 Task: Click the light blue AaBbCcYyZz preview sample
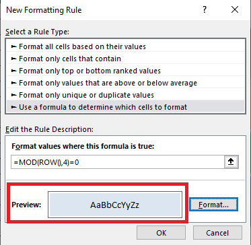coord(115,205)
